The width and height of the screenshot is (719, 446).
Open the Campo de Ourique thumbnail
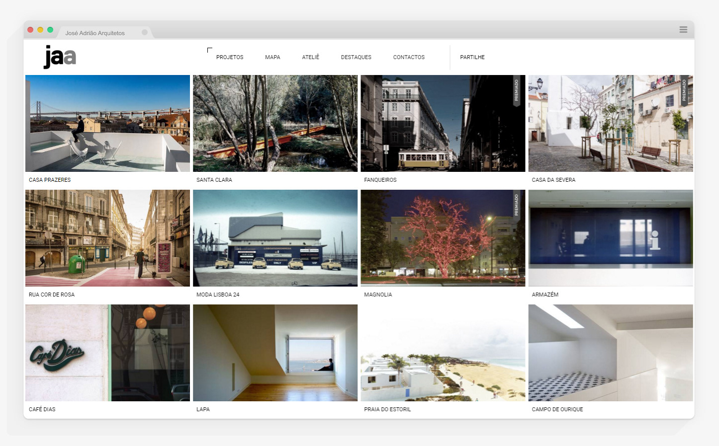tap(611, 353)
